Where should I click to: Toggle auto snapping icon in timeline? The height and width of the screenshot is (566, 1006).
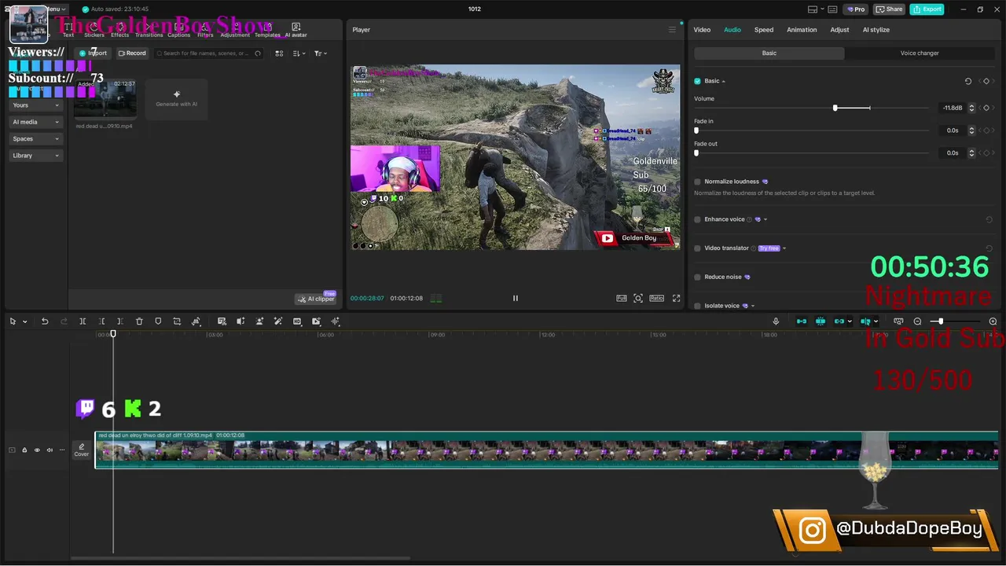click(821, 322)
